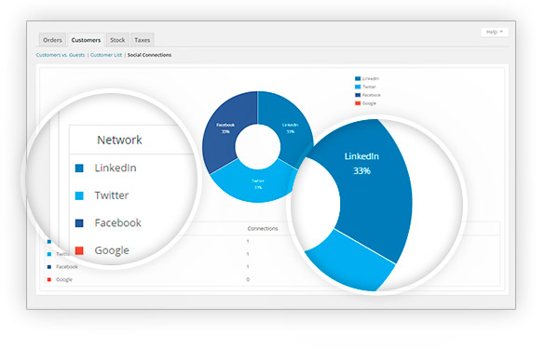Open Customers vs. Guests report link
The image size is (559, 349).
click(61, 55)
